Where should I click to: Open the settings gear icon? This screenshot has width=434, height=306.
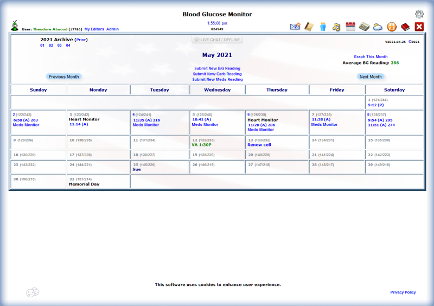point(419,14)
